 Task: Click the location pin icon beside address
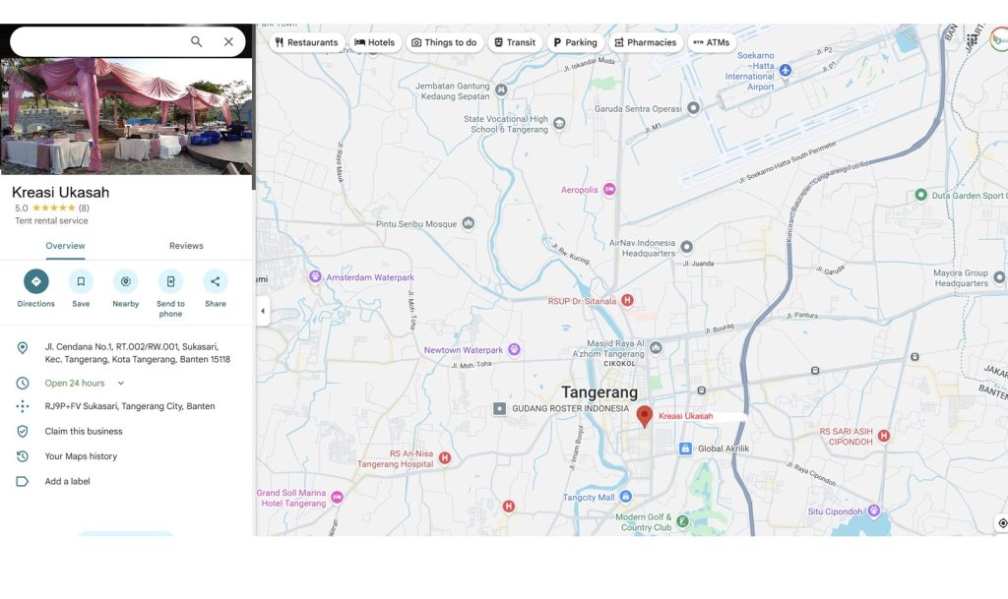23,348
